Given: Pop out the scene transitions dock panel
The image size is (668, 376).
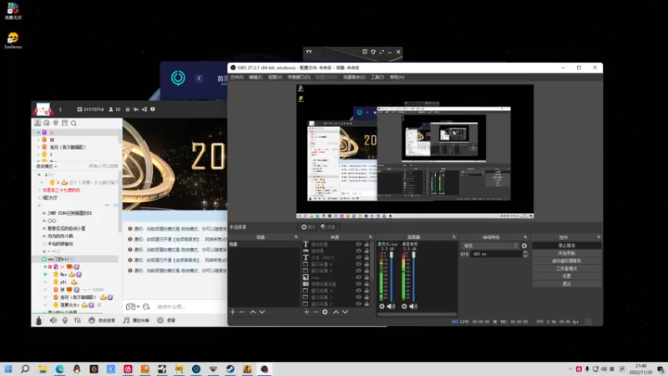Looking at the screenshot, I should [525, 237].
